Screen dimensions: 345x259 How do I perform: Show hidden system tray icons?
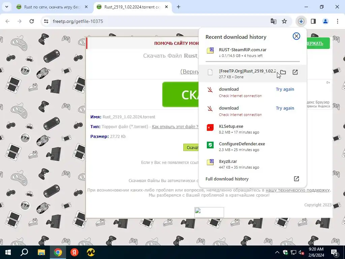point(277,252)
